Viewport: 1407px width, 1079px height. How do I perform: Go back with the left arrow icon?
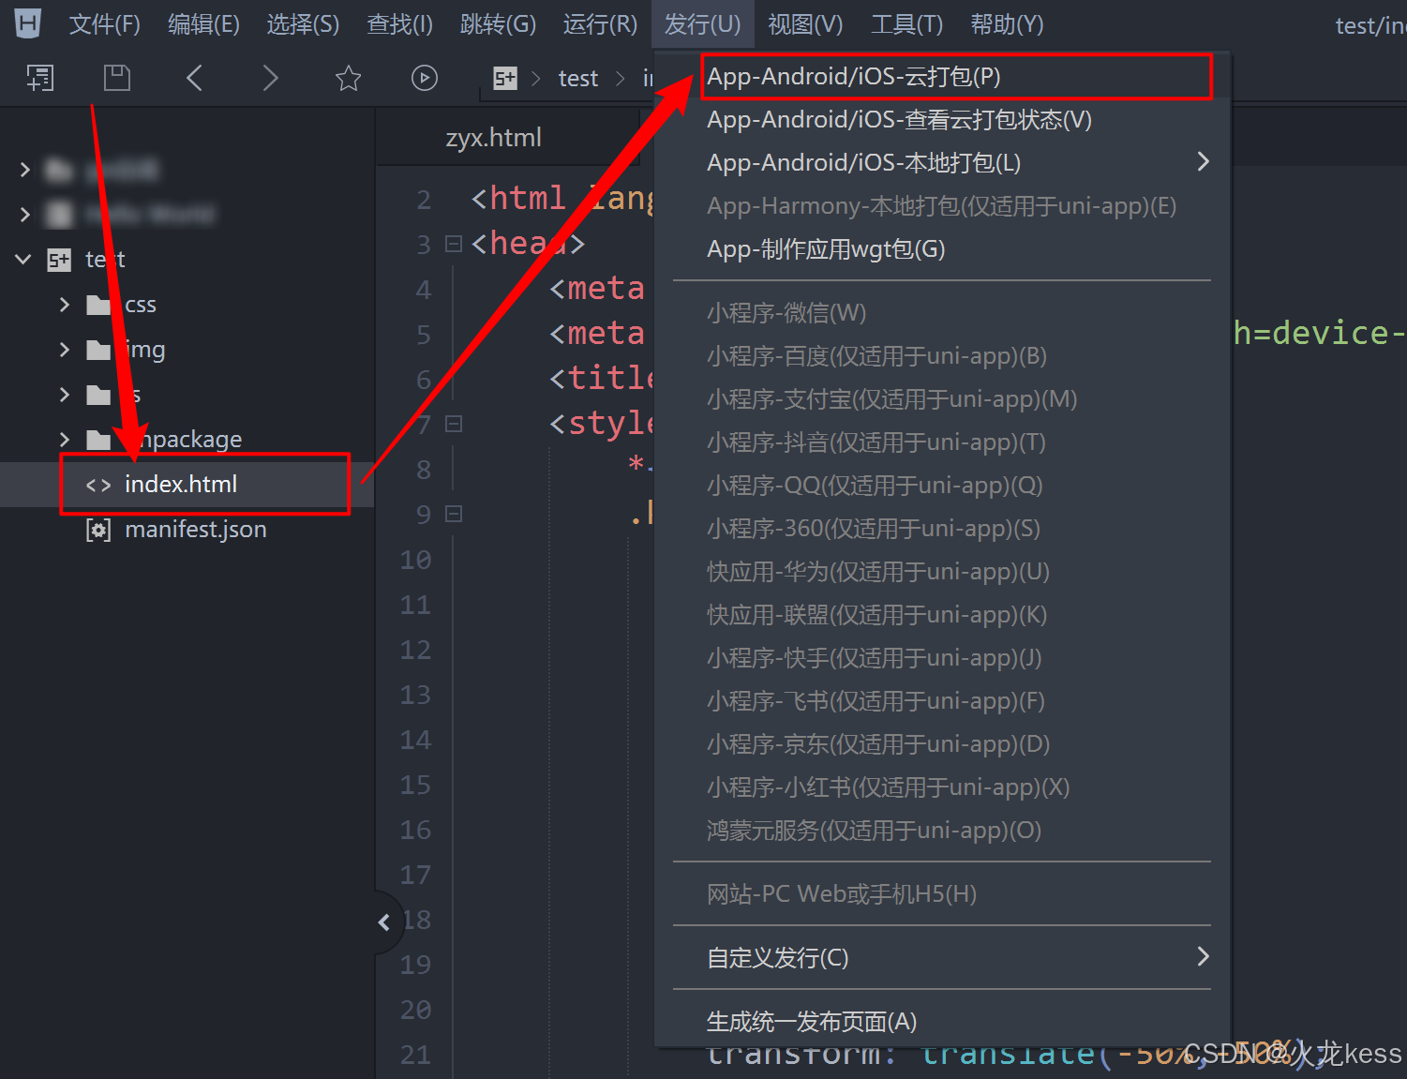(x=194, y=78)
